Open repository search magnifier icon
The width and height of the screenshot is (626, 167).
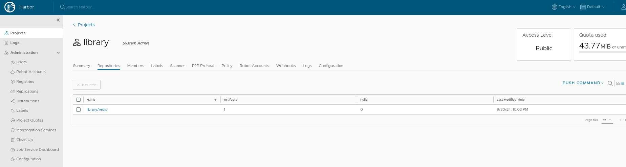click(610, 83)
